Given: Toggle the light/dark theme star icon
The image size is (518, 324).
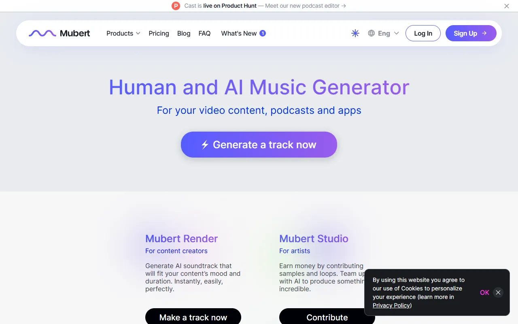Looking at the screenshot, I should [x=355, y=33].
